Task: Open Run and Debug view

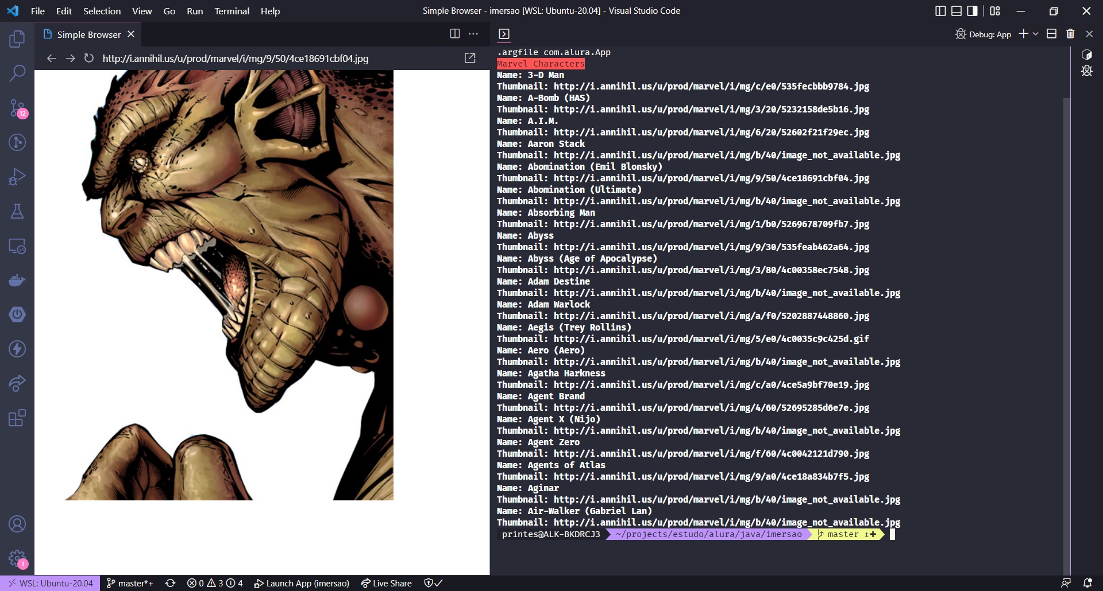Action: pos(17,177)
